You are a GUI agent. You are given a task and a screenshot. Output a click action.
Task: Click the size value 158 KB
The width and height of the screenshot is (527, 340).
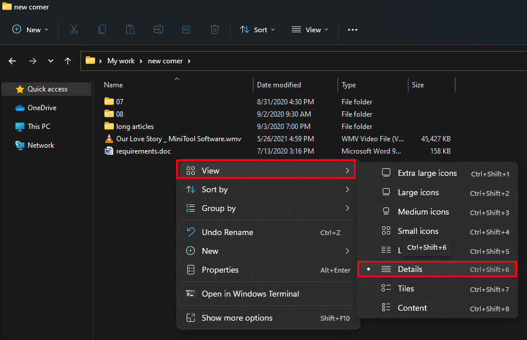point(440,151)
